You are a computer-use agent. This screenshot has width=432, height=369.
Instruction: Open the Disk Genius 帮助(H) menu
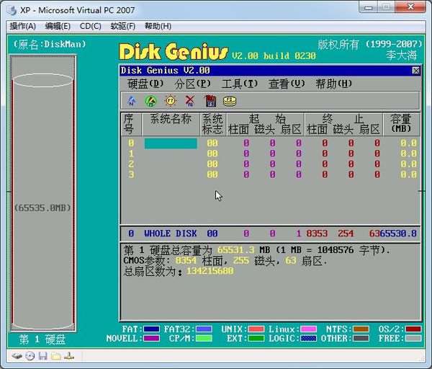[x=334, y=84]
